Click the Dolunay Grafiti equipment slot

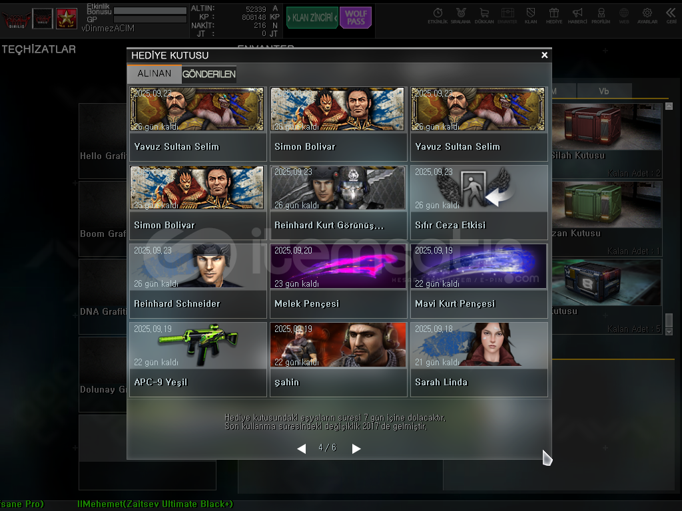tap(103, 374)
